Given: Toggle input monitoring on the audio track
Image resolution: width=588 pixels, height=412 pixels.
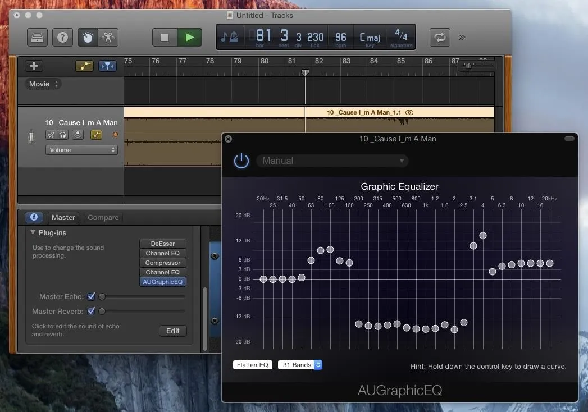Looking at the screenshot, I should coord(78,135).
